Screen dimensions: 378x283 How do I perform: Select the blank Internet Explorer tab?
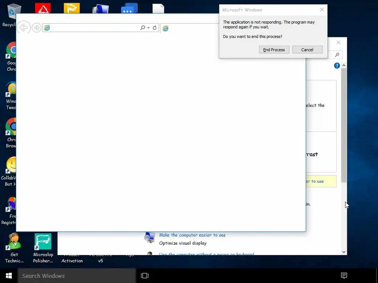(189, 28)
